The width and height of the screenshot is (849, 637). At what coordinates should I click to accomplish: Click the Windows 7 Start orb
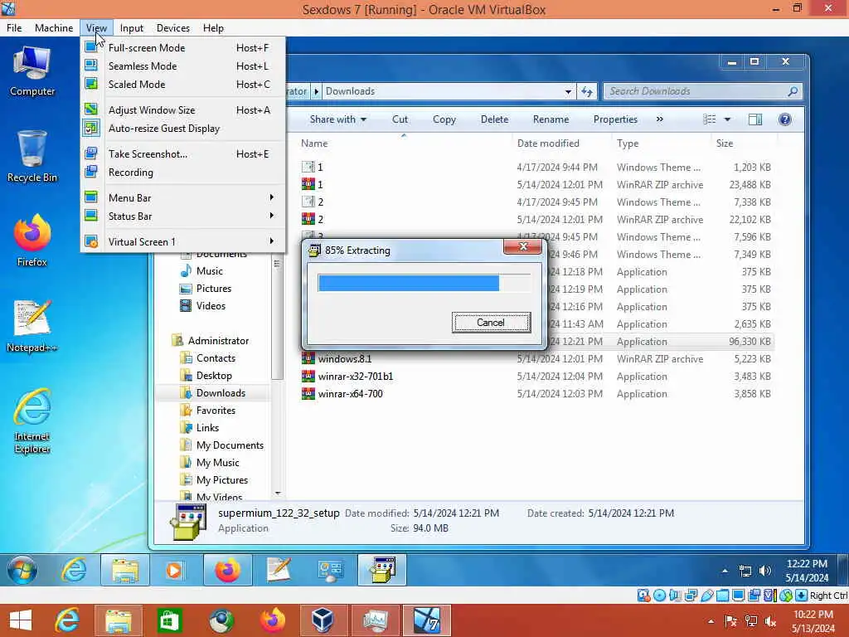click(22, 570)
